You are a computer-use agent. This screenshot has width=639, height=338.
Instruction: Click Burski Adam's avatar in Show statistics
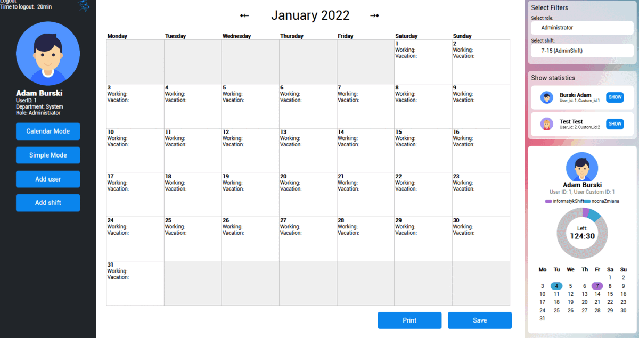(546, 97)
